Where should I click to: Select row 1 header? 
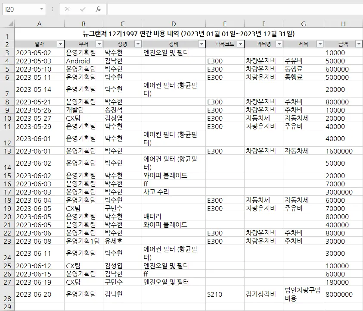pos(7,34)
